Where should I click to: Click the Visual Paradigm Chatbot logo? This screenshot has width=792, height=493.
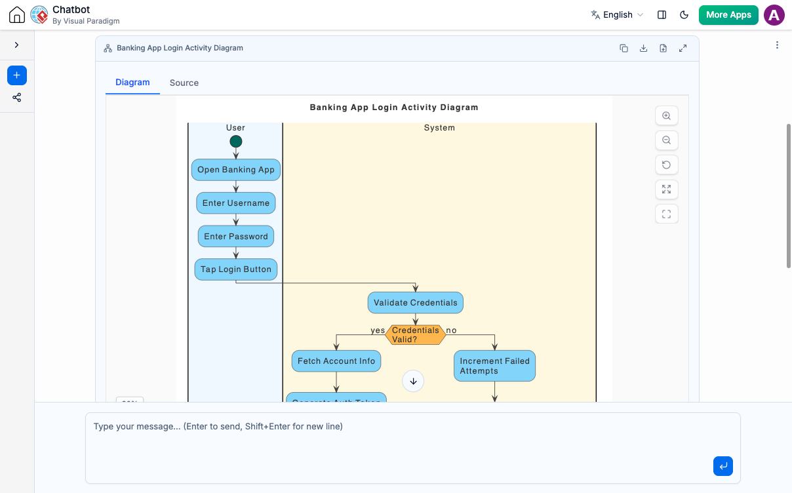39,14
